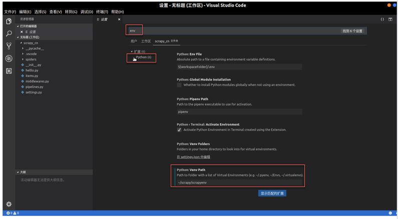Open middlewares.py file
398x219 pixels.
[37, 81]
